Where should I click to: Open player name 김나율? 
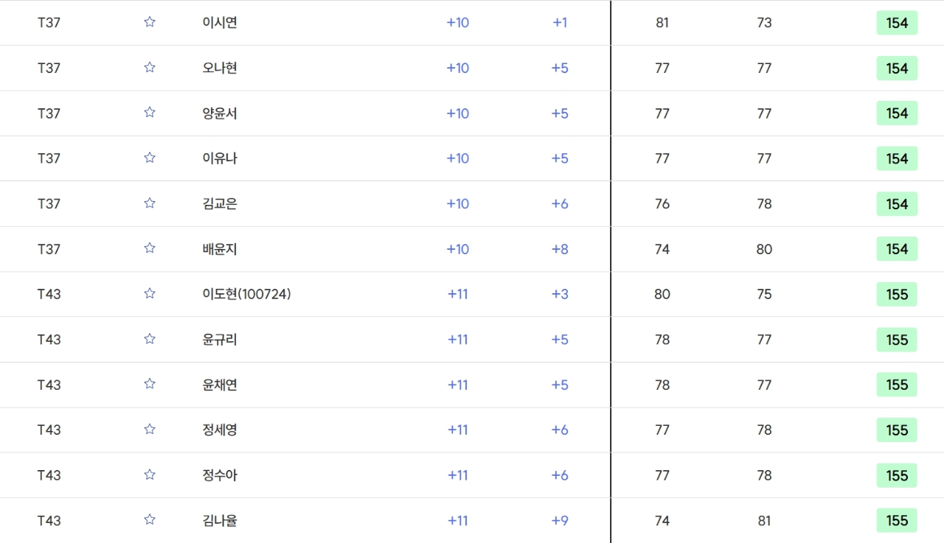tap(220, 521)
